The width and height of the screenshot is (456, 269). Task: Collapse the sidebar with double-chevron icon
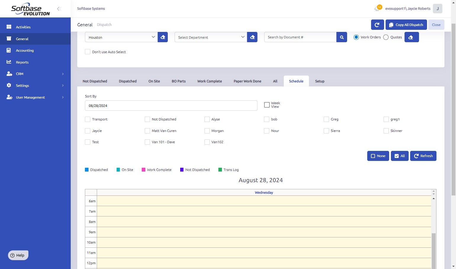[59, 9]
